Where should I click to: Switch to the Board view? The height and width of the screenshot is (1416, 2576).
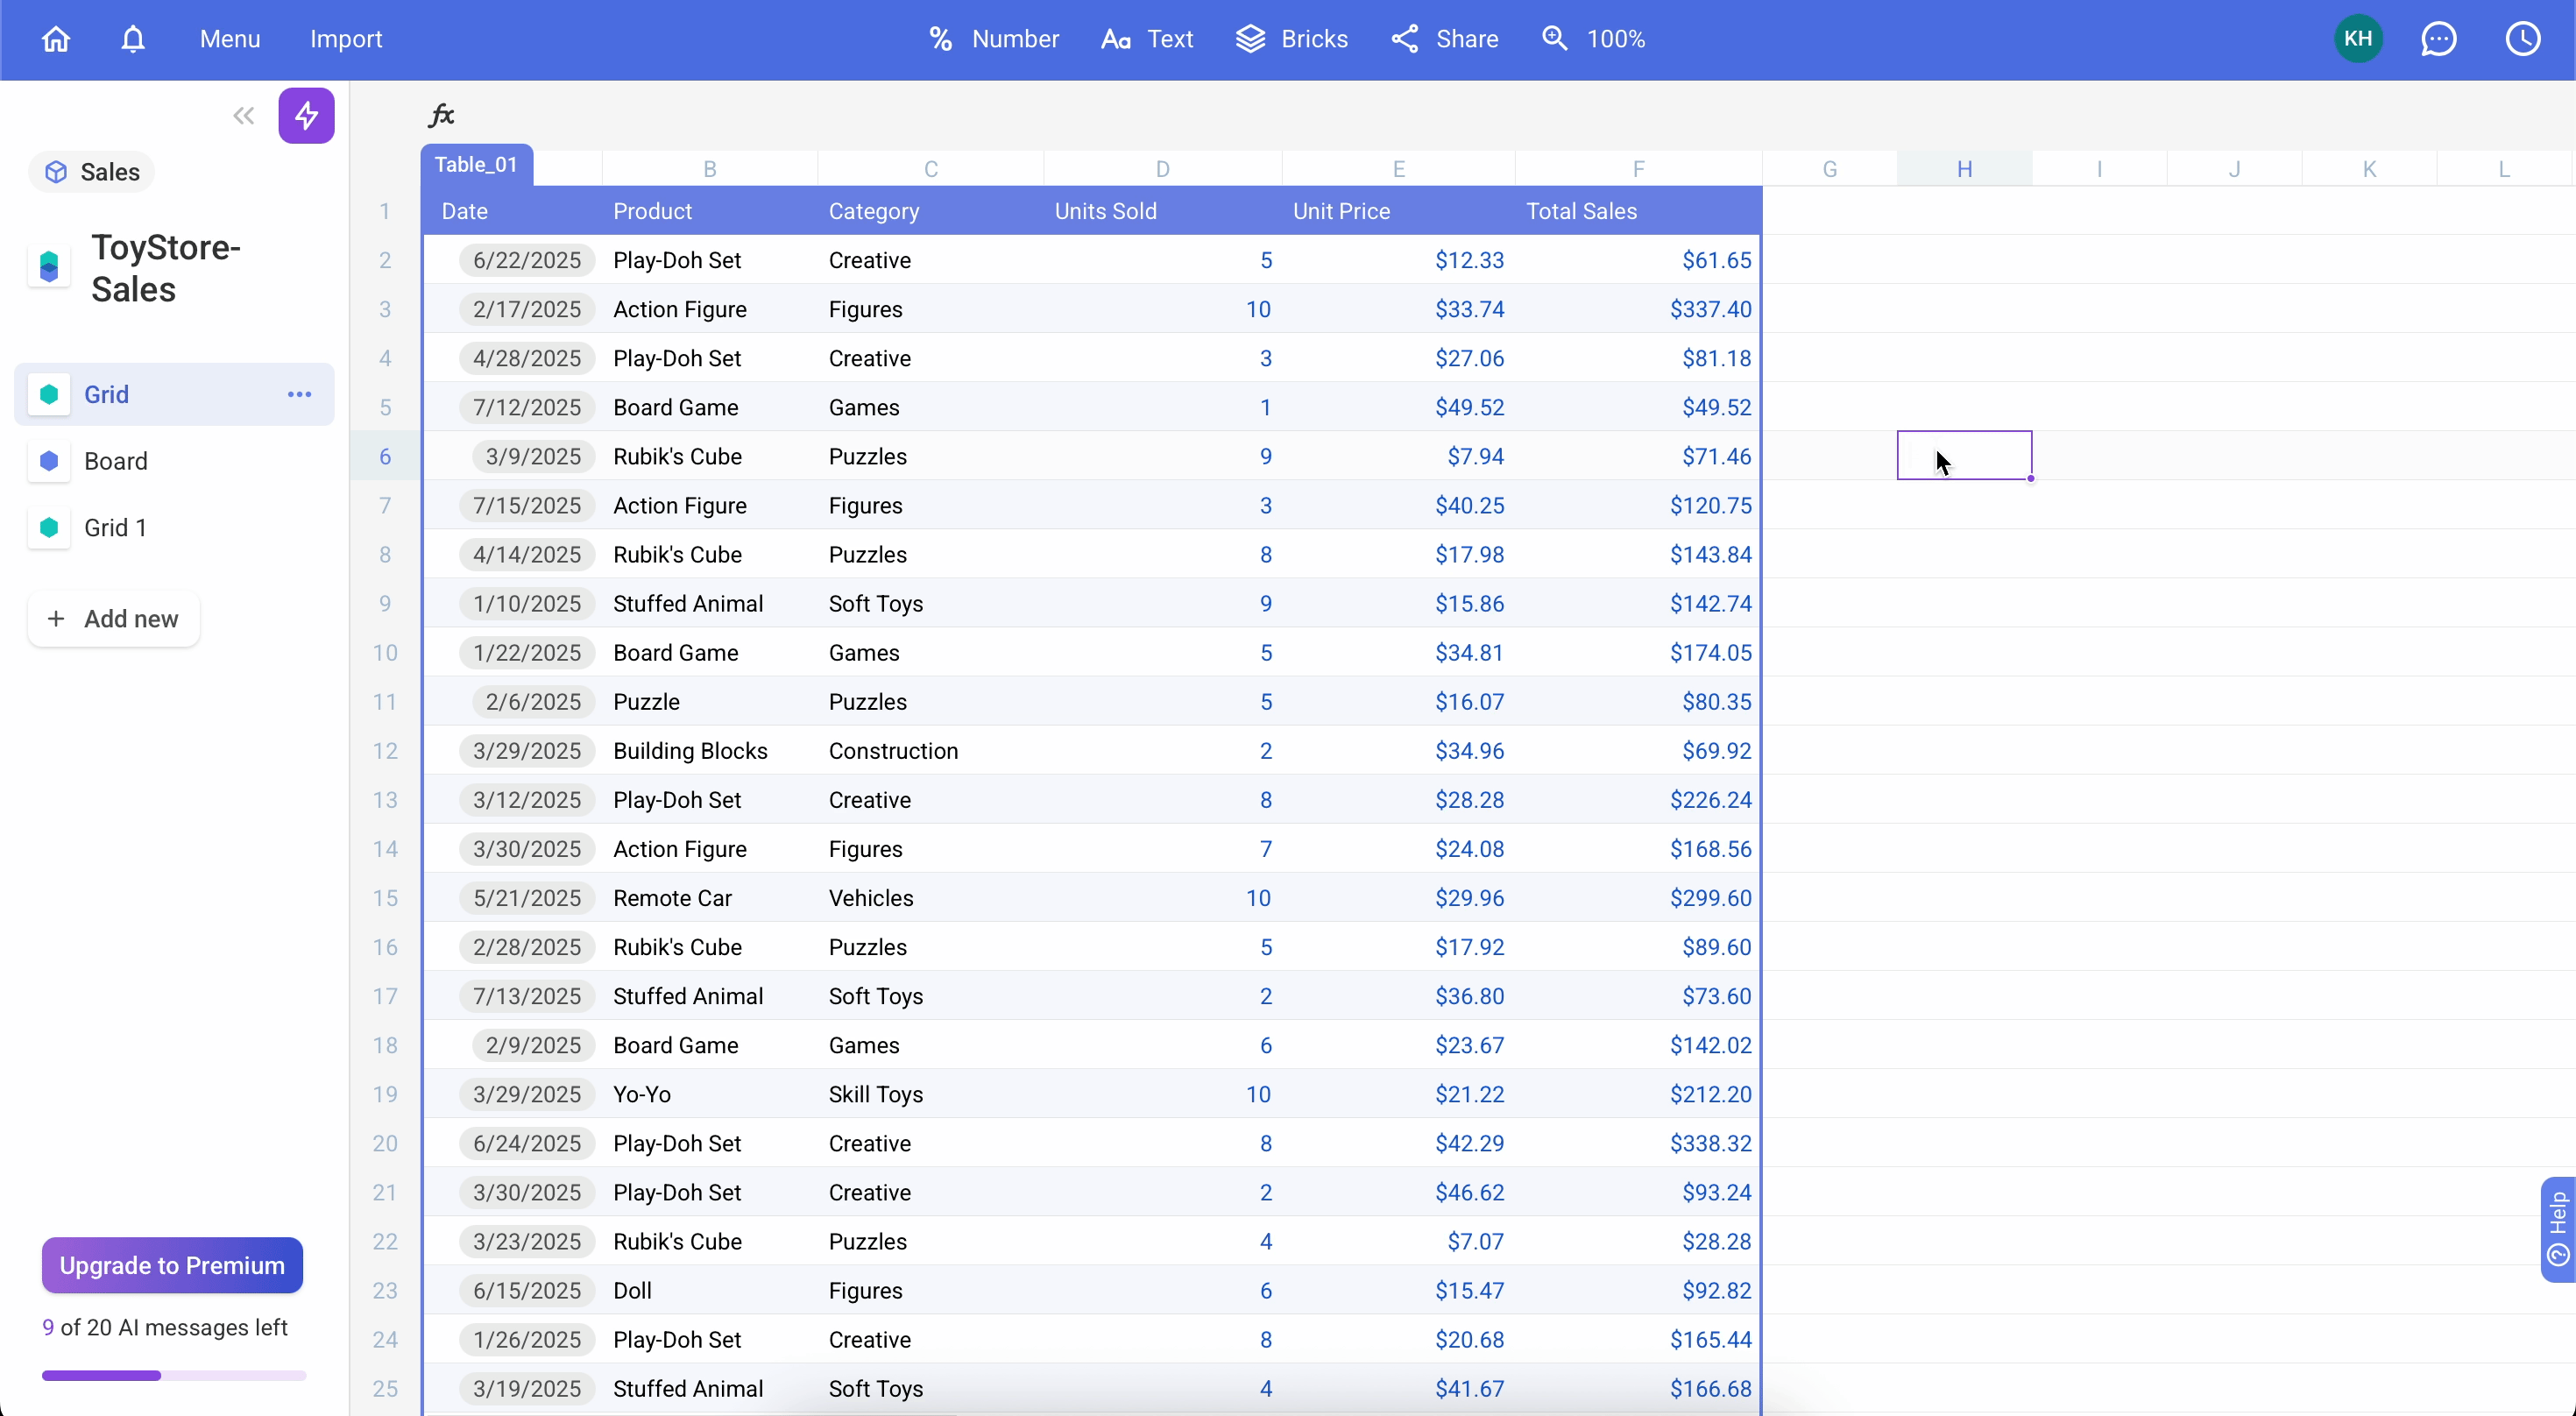pyautogui.click(x=116, y=461)
